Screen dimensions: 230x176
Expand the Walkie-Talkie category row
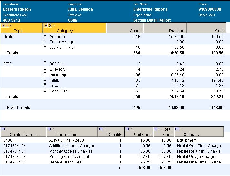coord(45,47)
